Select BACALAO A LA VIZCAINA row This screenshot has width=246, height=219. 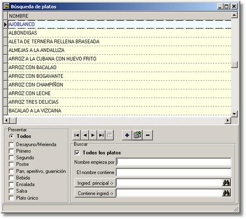pos(119,110)
